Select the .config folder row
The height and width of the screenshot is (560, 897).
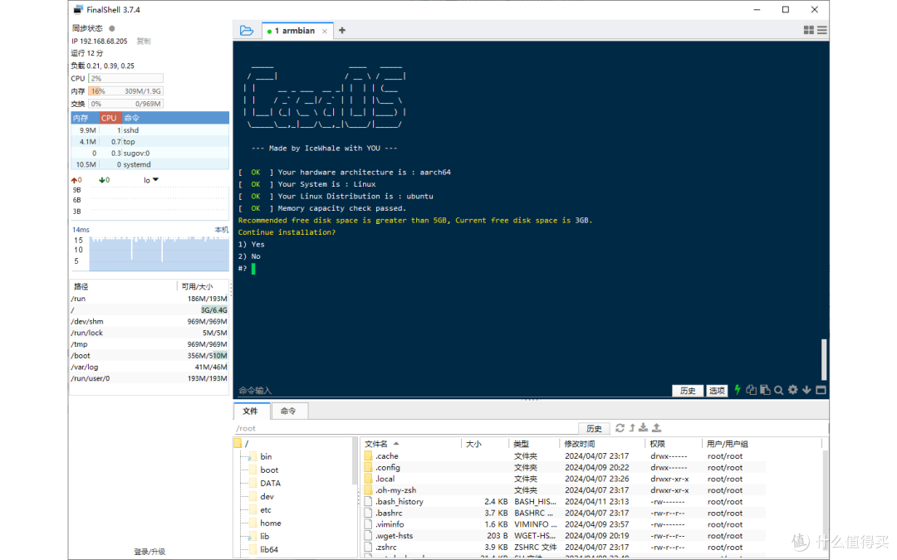click(563, 467)
